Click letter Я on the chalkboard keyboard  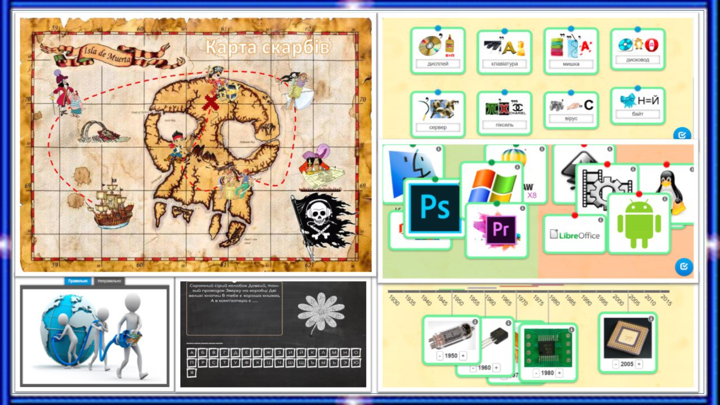point(192,373)
